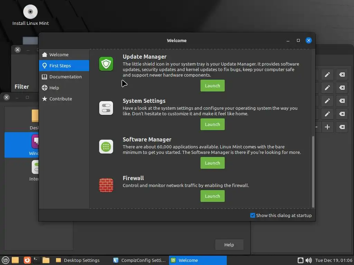Click the fourth pencil edit icon in CompizConfig

[x=327, y=114]
